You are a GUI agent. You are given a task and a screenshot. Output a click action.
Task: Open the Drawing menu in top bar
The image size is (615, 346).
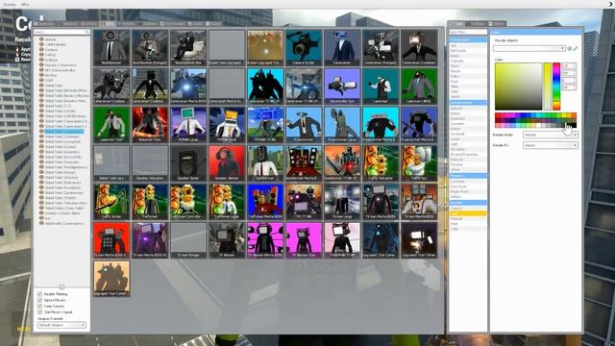click(x=9, y=4)
